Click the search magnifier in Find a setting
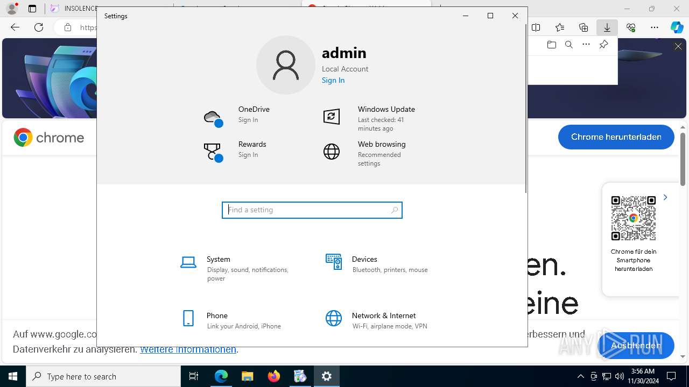Image resolution: width=689 pixels, height=387 pixels. [x=395, y=210]
